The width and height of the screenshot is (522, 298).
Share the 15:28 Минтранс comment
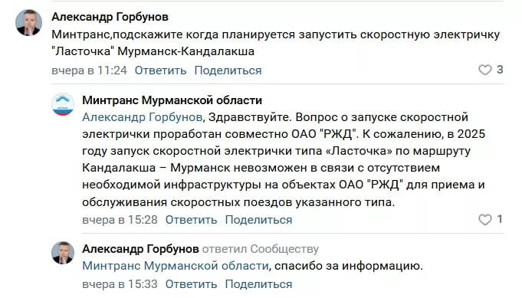click(258, 220)
